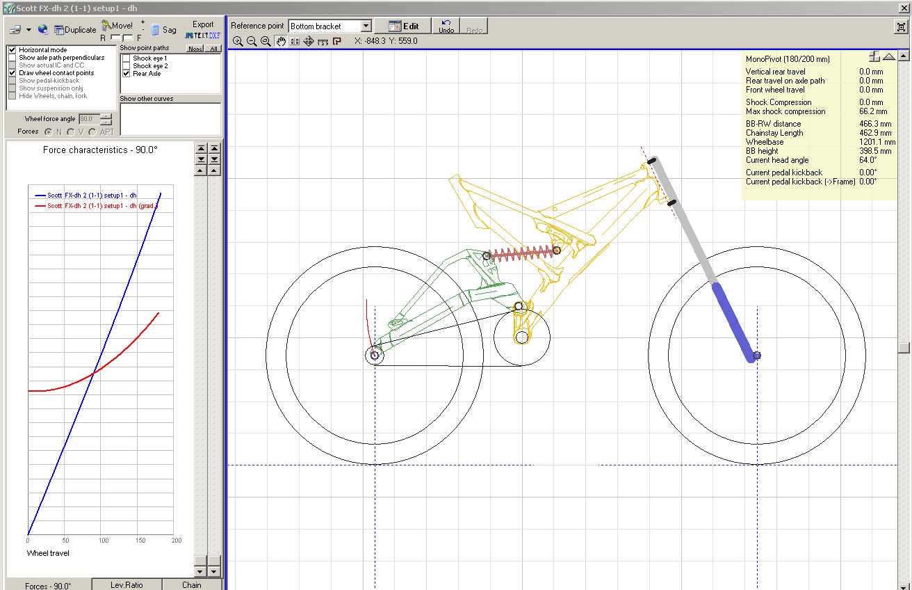Enable Shock eye 1 point path
The height and width of the screenshot is (590, 912).
126,58
